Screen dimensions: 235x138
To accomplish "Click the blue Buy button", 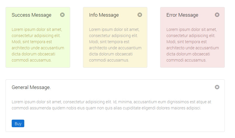I will click(x=18, y=123).
